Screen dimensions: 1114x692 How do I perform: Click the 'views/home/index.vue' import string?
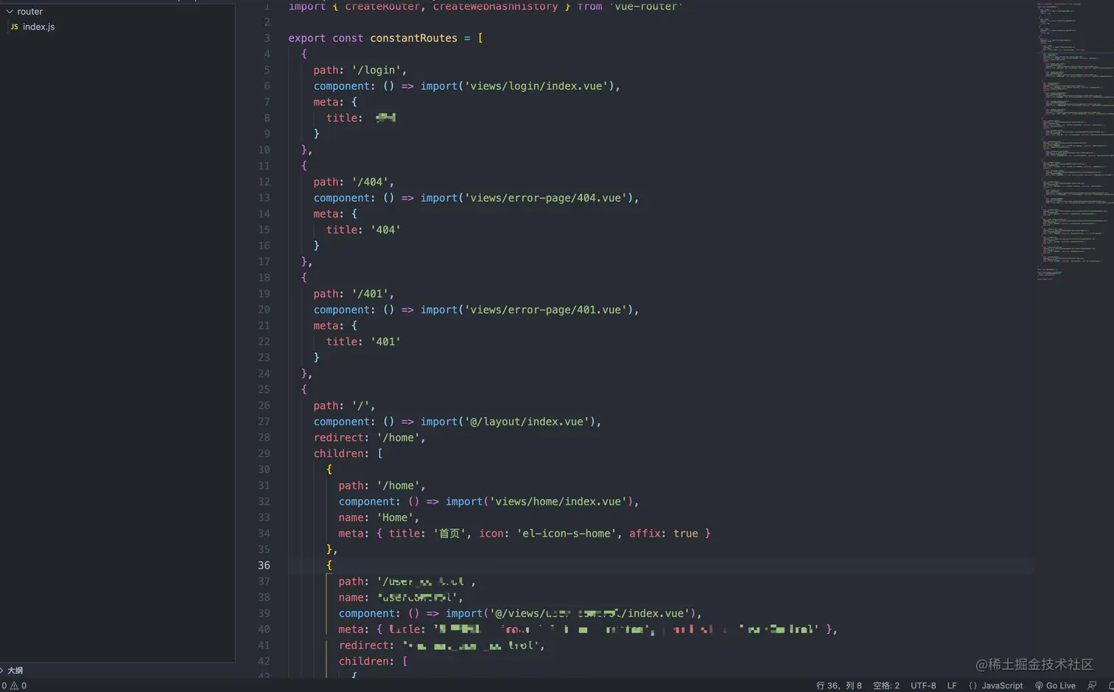(558, 502)
